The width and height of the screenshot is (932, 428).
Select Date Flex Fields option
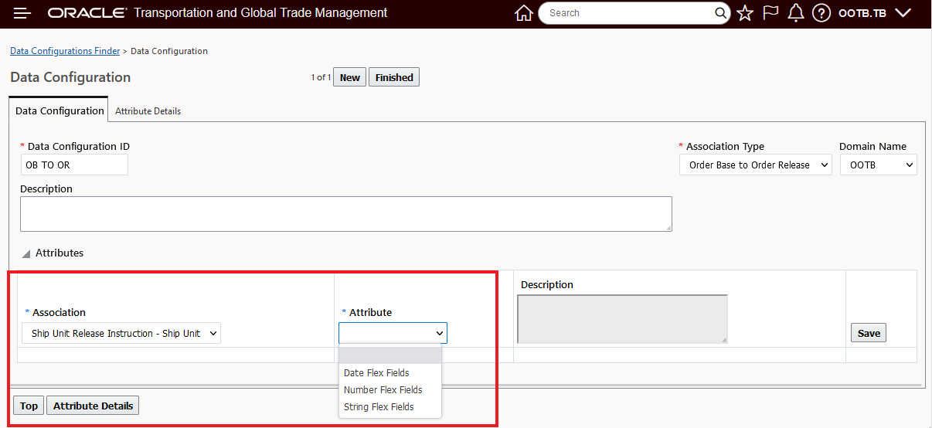[x=390, y=373]
